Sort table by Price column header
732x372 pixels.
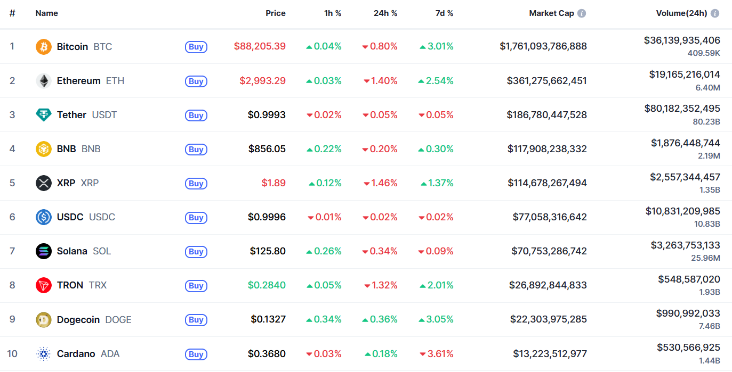coord(276,13)
